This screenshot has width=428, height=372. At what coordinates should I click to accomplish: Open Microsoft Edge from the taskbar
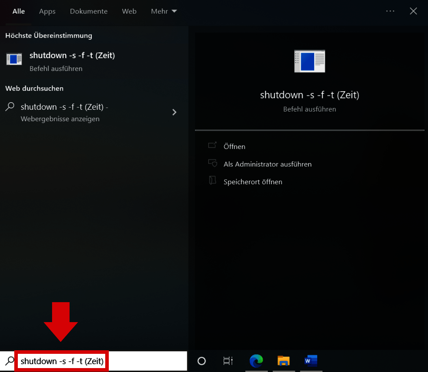(256, 361)
